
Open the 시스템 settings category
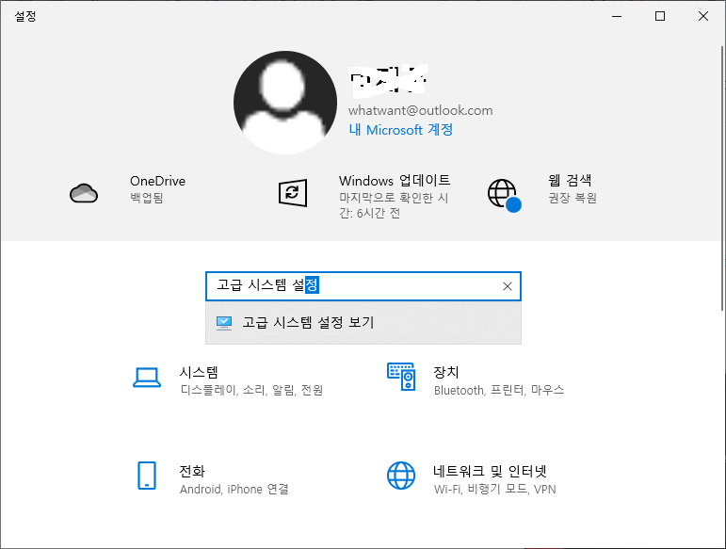(198, 372)
